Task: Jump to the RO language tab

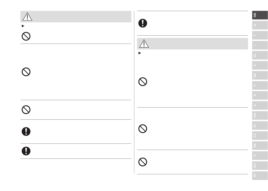Action: click(260, 166)
